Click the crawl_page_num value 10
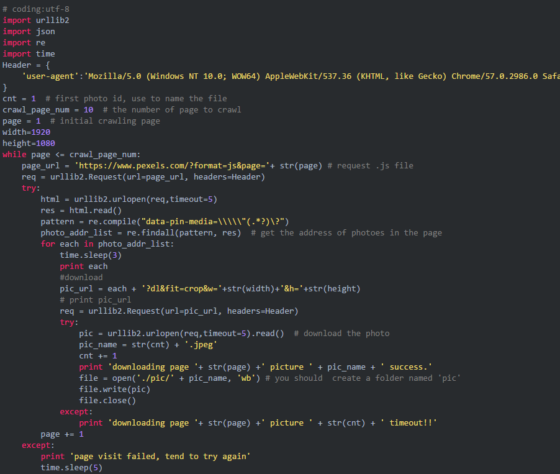Screen dimensions: 560x474 coord(88,110)
